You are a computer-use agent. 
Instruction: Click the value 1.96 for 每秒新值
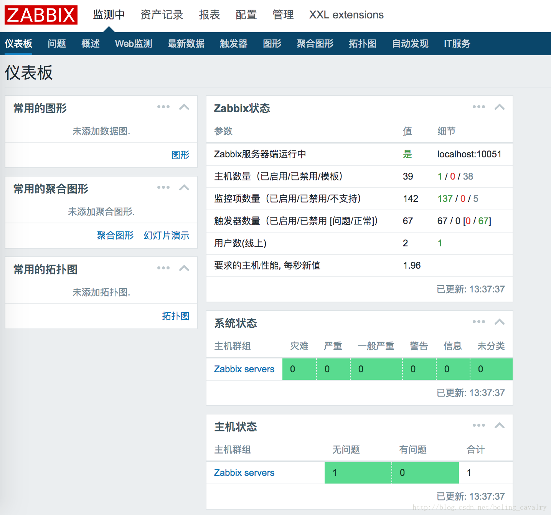click(412, 265)
